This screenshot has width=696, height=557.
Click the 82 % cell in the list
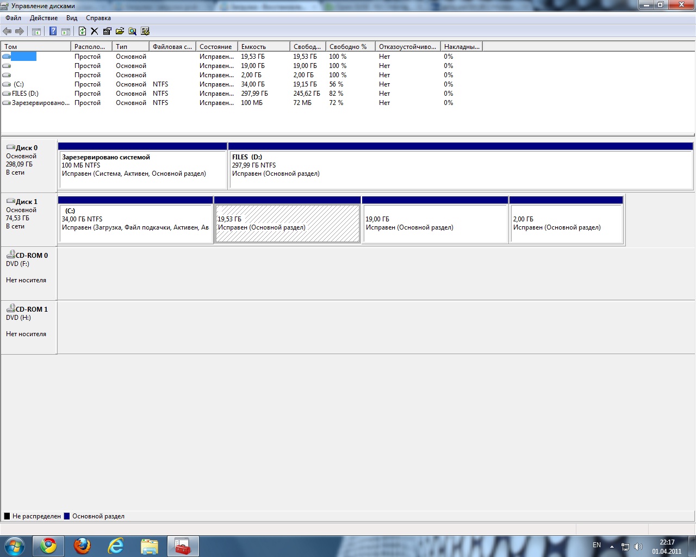tap(336, 94)
